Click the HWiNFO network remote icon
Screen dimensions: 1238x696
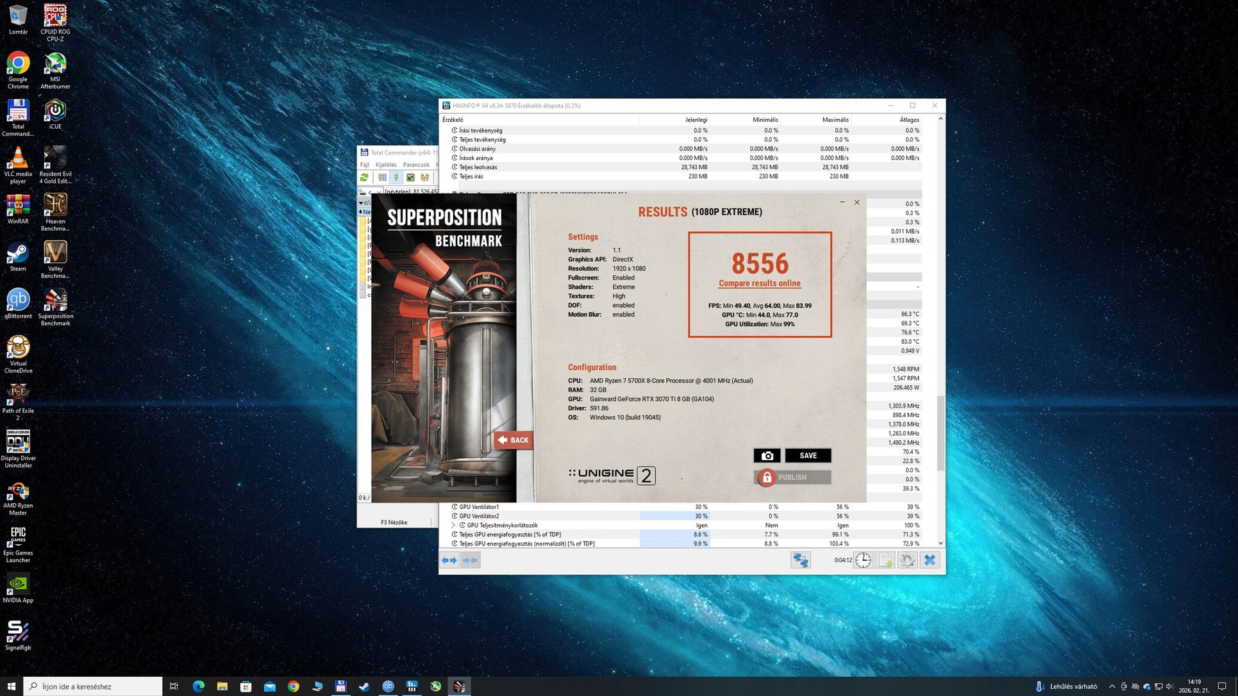tap(800, 560)
